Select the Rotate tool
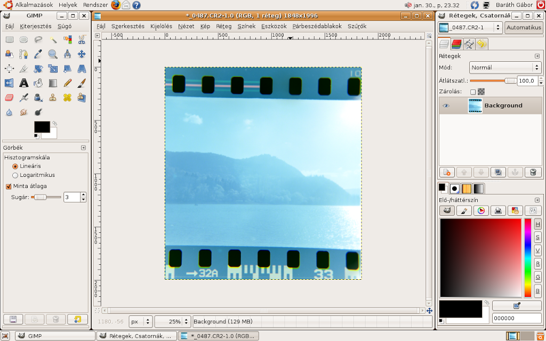Viewport: 546px width, 341px height. coord(38,69)
